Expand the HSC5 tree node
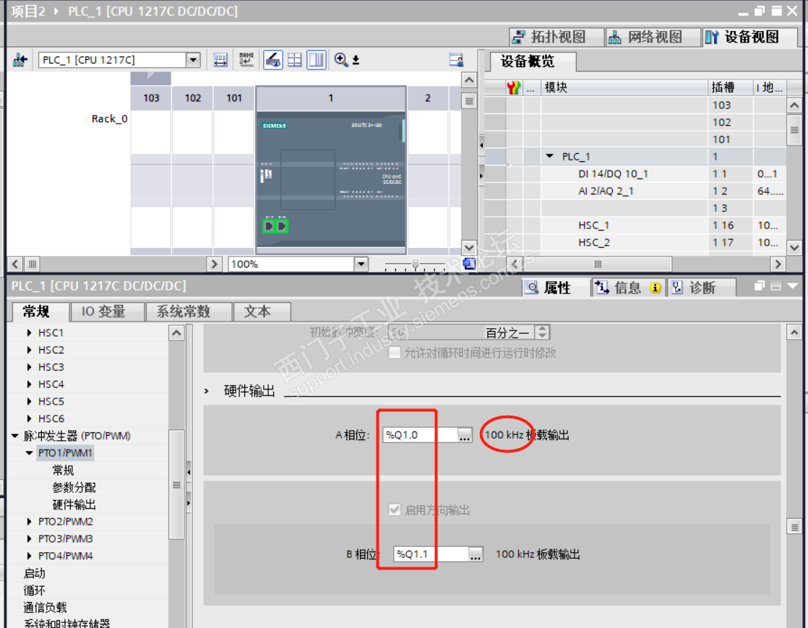Screen dimensions: 808x628 [x=29, y=402]
